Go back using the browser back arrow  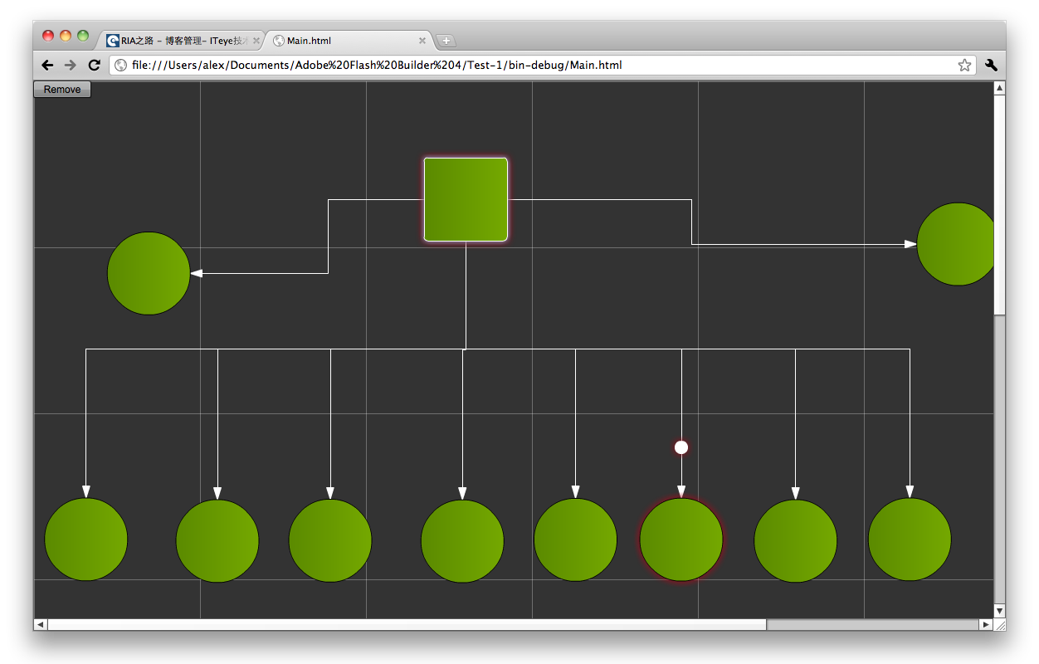(x=48, y=65)
